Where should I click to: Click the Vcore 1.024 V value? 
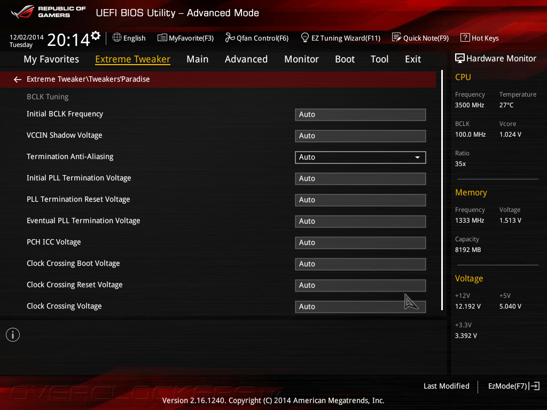(510, 135)
